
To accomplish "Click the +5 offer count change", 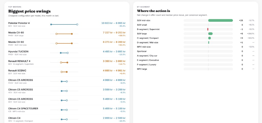I will (x=242, y=34).
